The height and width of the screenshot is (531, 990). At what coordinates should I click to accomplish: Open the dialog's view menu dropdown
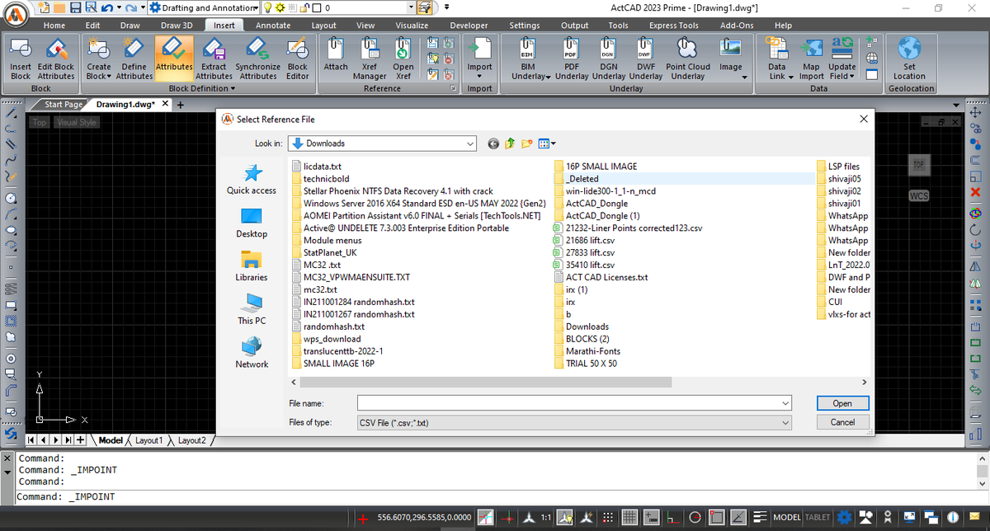[x=547, y=143]
